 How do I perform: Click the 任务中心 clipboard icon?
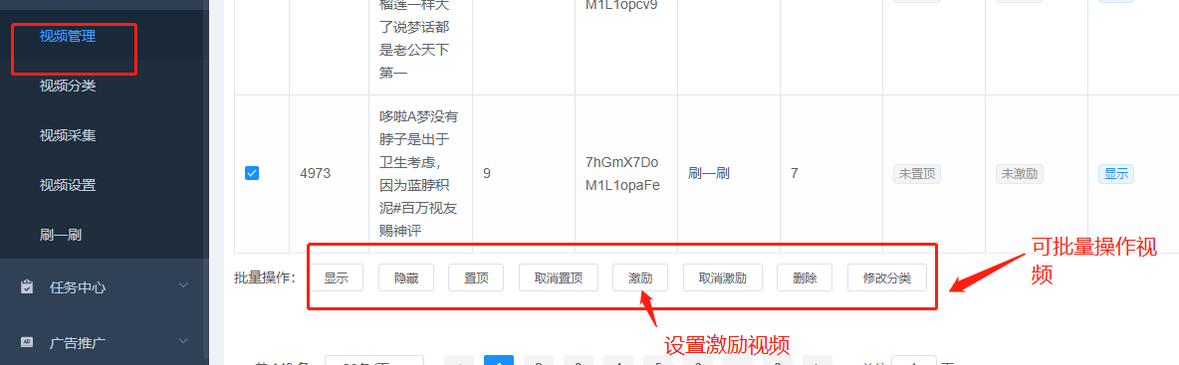[x=27, y=286]
